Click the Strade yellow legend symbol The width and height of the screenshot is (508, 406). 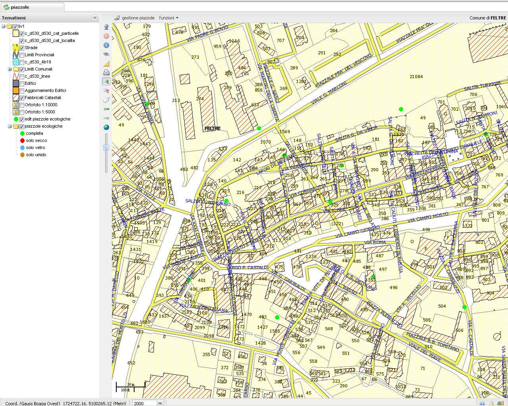16,48
